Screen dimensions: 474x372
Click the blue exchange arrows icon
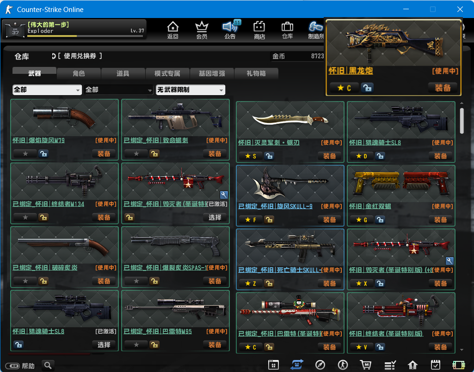point(296,365)
